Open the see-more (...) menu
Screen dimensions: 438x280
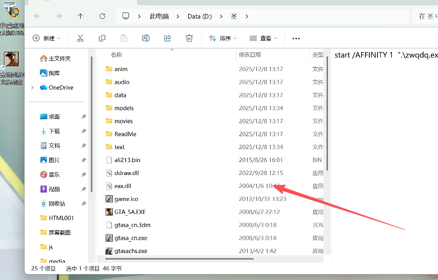[296, 38]
